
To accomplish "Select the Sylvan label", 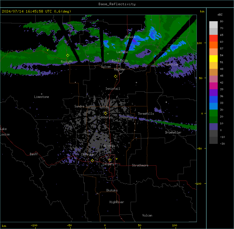I will pyautogui.click(x=106, y=67).
